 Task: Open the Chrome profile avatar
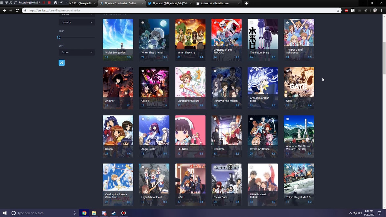point(375,10)
